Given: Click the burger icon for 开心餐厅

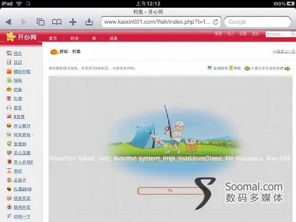Looking at the screenshot, I should click(9, 126).
